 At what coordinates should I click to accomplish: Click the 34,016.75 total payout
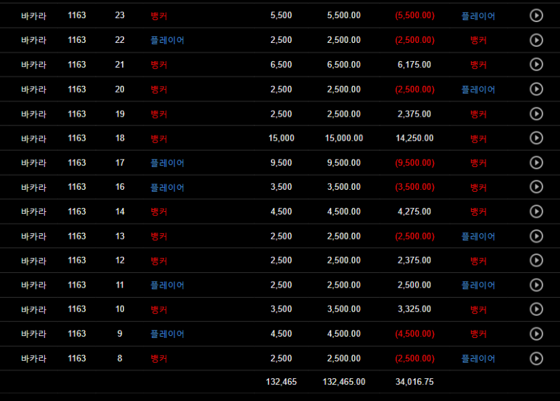point(414,382)
